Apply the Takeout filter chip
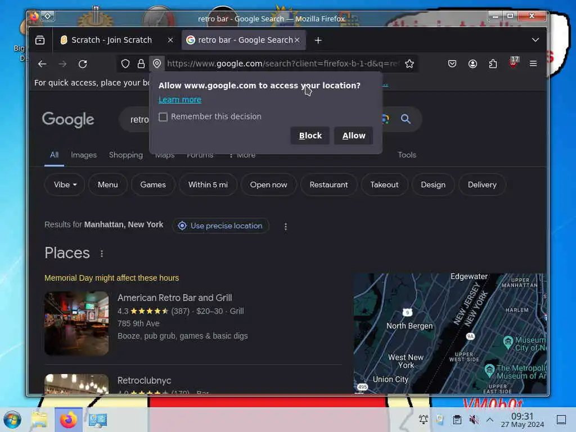 [384, 184]
